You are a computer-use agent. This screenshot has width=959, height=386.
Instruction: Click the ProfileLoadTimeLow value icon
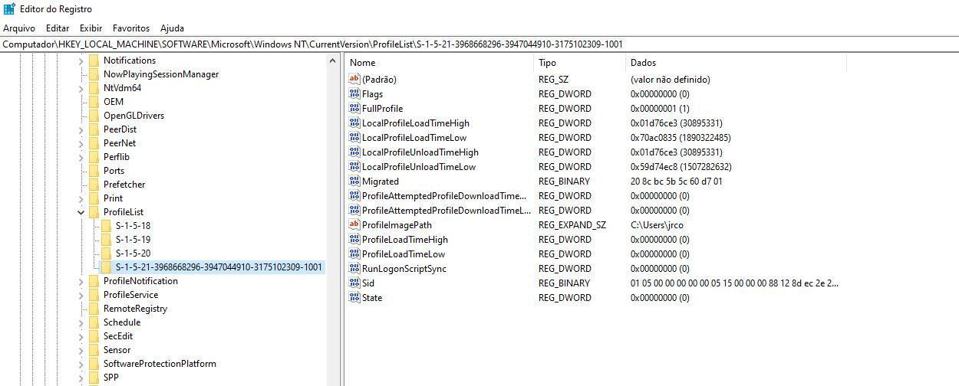[x=354, y=254]
